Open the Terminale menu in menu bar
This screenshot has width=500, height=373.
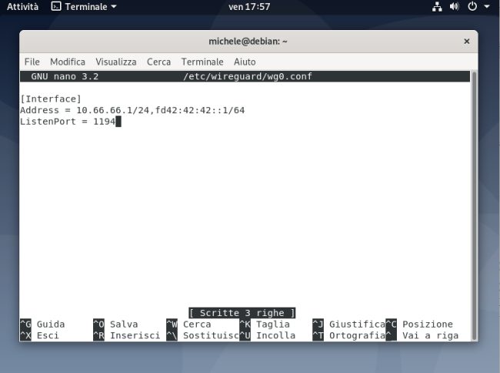coord(202,62)
